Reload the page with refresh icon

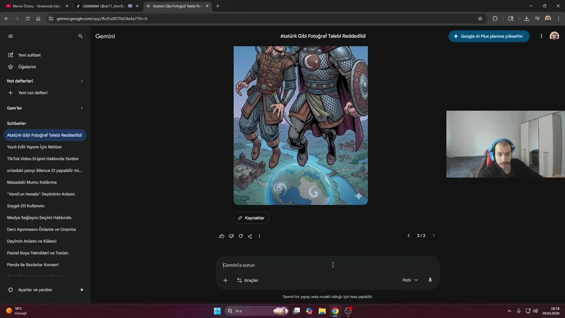(27, 19)
